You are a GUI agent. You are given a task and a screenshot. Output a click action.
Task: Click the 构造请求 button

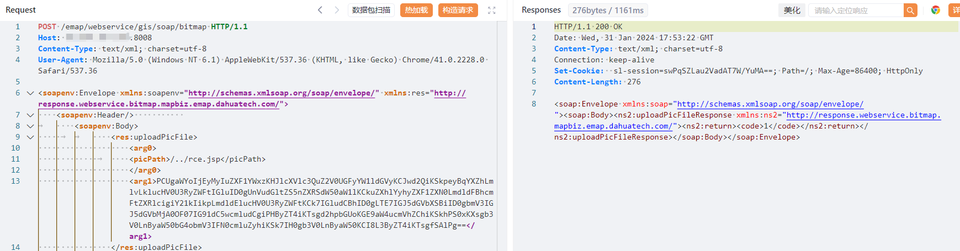point(458,10)
